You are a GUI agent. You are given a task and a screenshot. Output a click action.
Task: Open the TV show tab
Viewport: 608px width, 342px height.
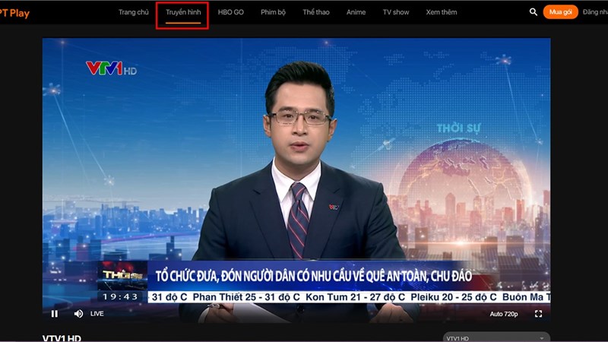(396, 12)
